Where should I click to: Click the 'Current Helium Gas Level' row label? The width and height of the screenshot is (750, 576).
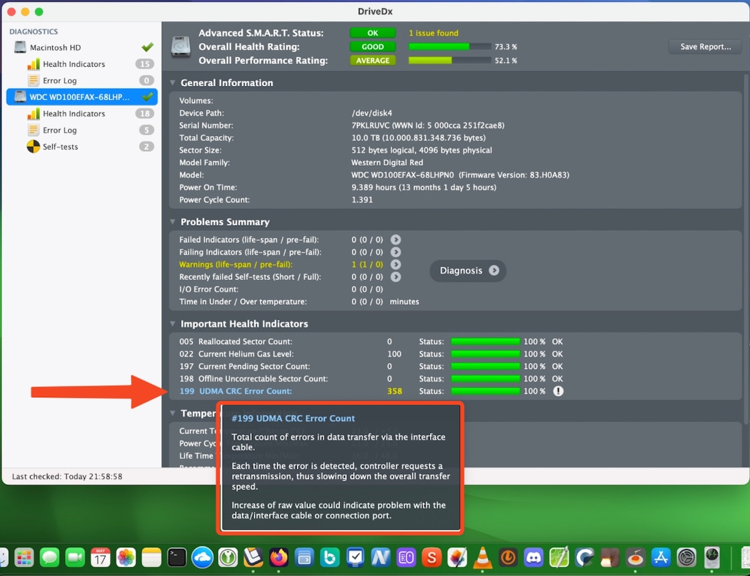pos(246,354)
